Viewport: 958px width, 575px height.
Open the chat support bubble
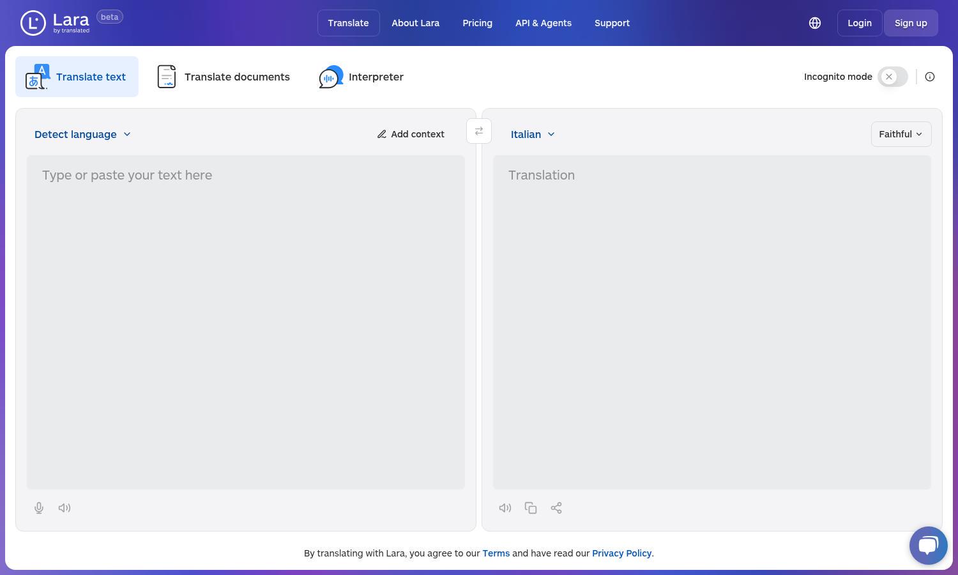[x=929, y=546]
